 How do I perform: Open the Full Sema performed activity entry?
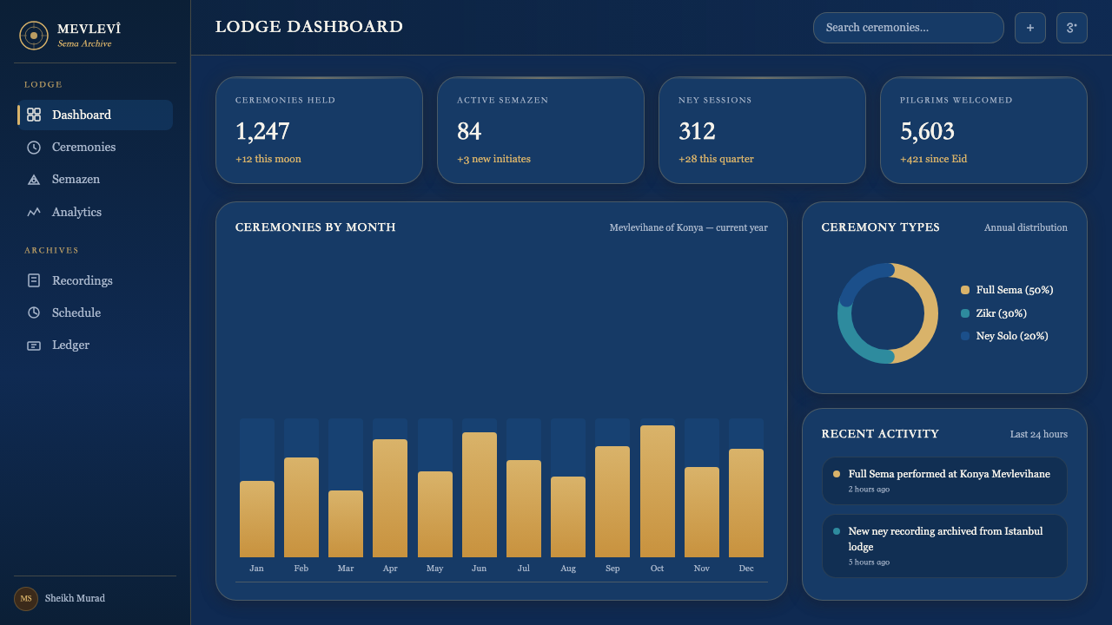[x=944, y=481]
